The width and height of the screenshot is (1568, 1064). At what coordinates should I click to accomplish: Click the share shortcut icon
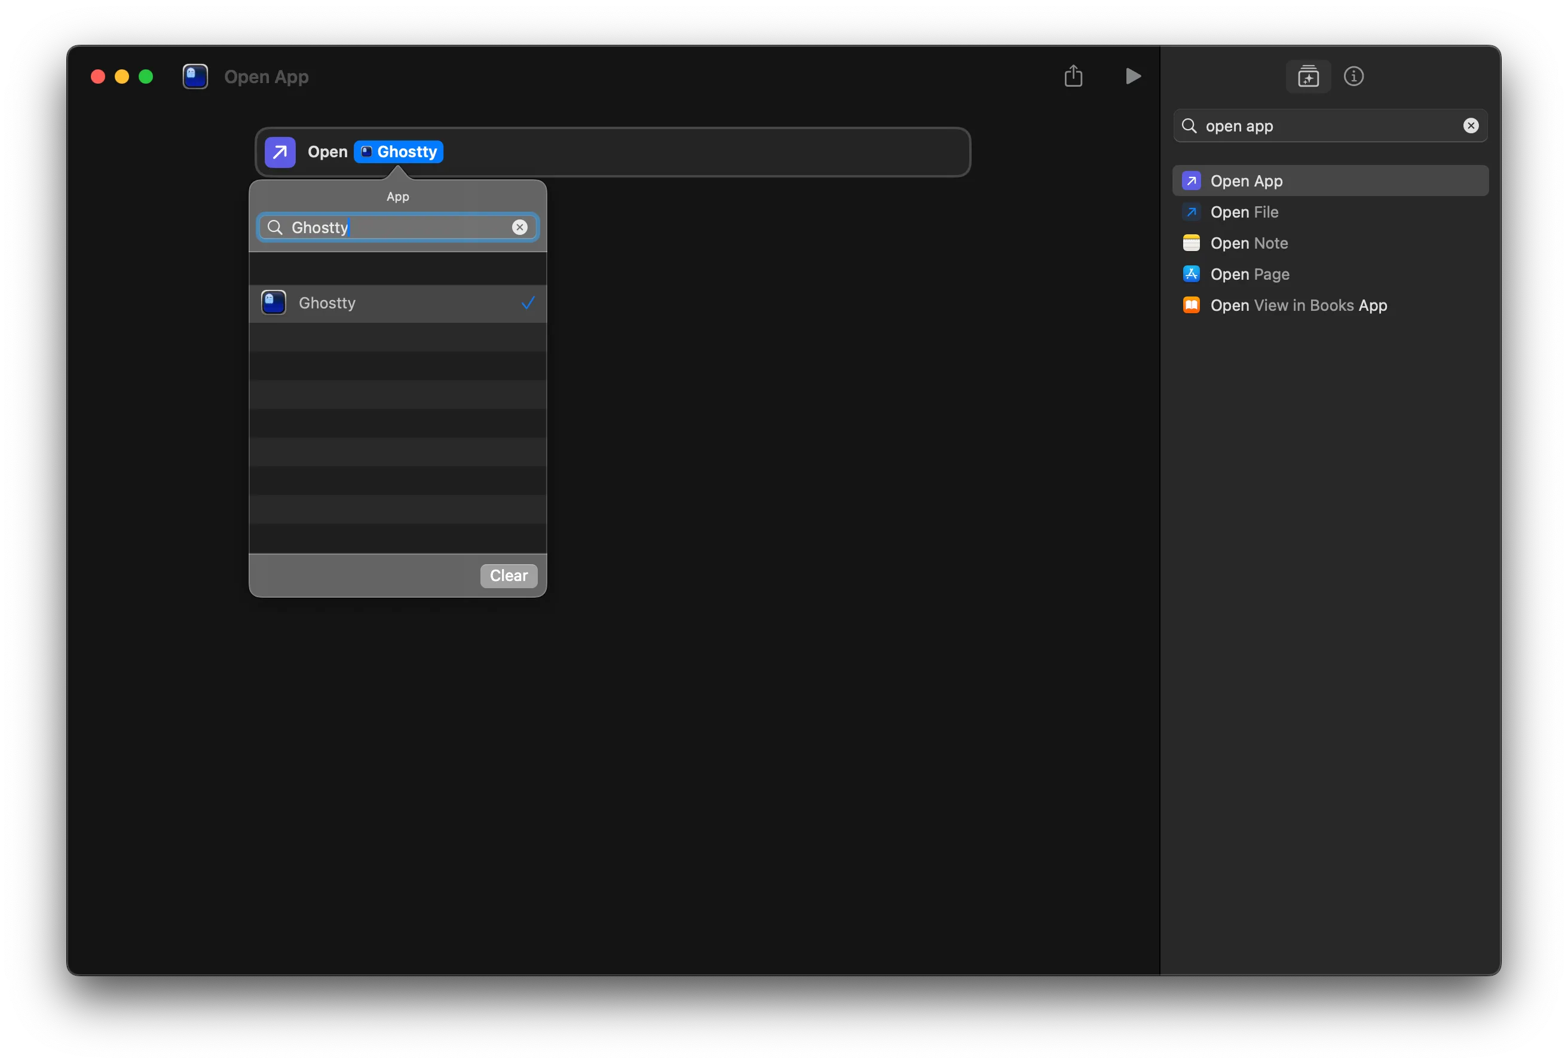1073,75
